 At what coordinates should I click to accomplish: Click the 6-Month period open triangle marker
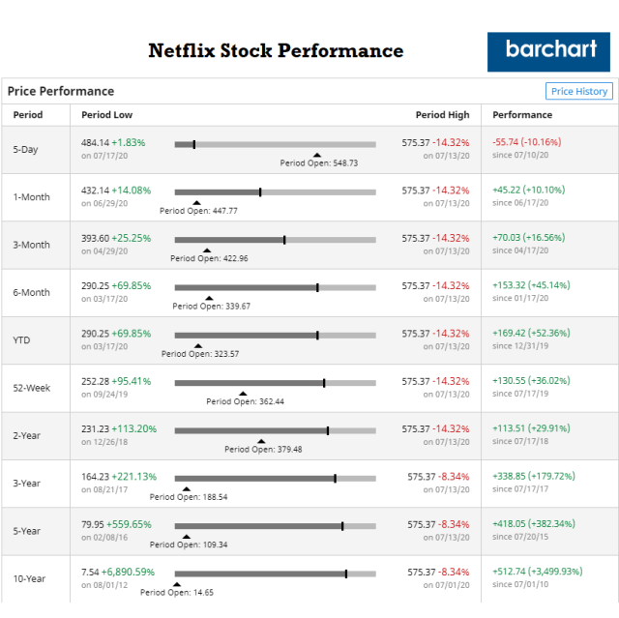pos(209,298)
